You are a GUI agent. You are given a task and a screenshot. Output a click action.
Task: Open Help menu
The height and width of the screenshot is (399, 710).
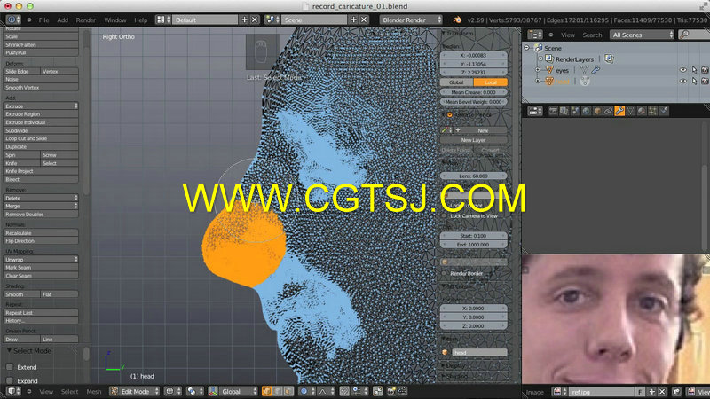click(141, 20)
